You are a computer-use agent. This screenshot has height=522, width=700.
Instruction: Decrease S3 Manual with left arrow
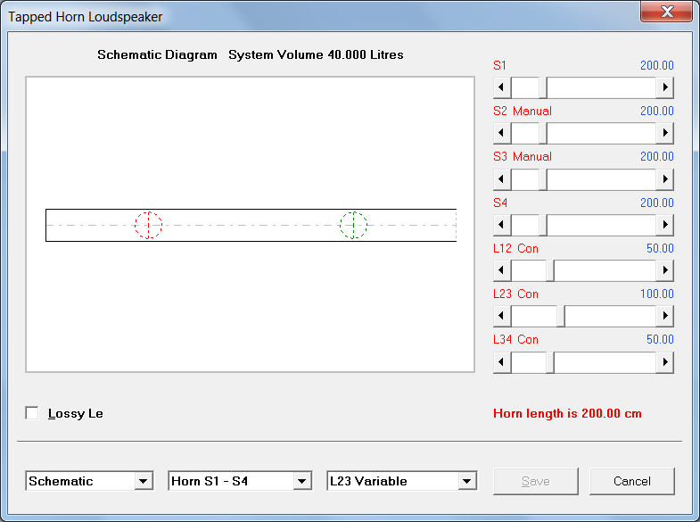tap(502, 179)
